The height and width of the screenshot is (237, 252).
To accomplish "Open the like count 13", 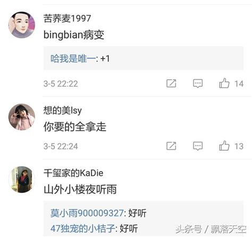I will (x=239, y=146).
